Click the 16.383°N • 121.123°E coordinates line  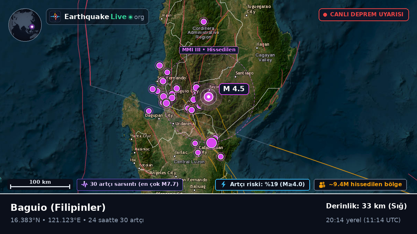46,220
